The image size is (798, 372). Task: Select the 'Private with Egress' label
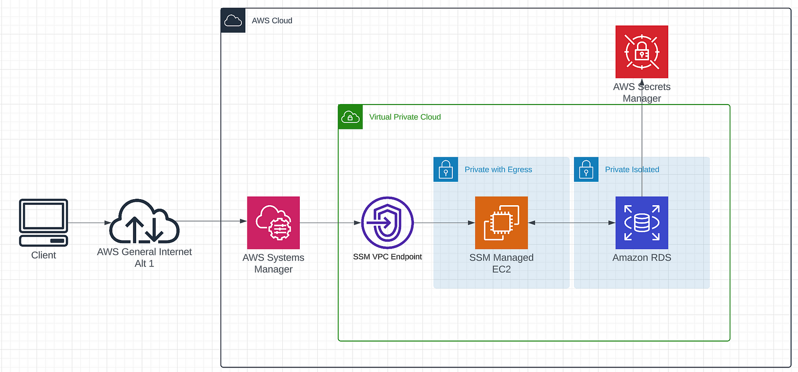coord(498,169)
